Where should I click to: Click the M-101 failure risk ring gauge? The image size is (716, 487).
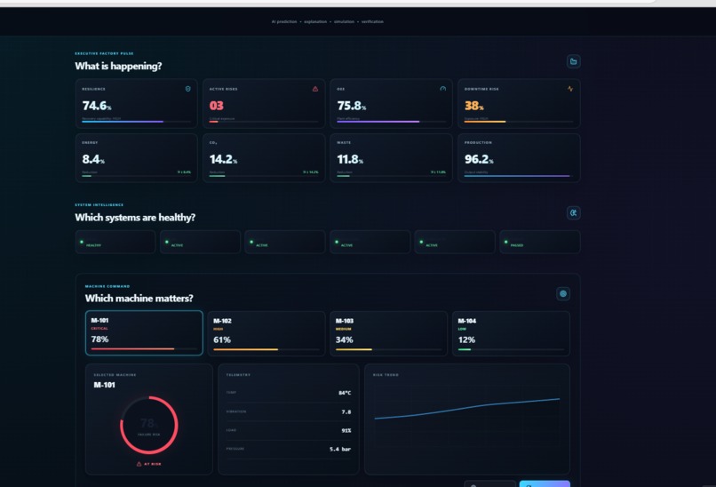(149, 425)
